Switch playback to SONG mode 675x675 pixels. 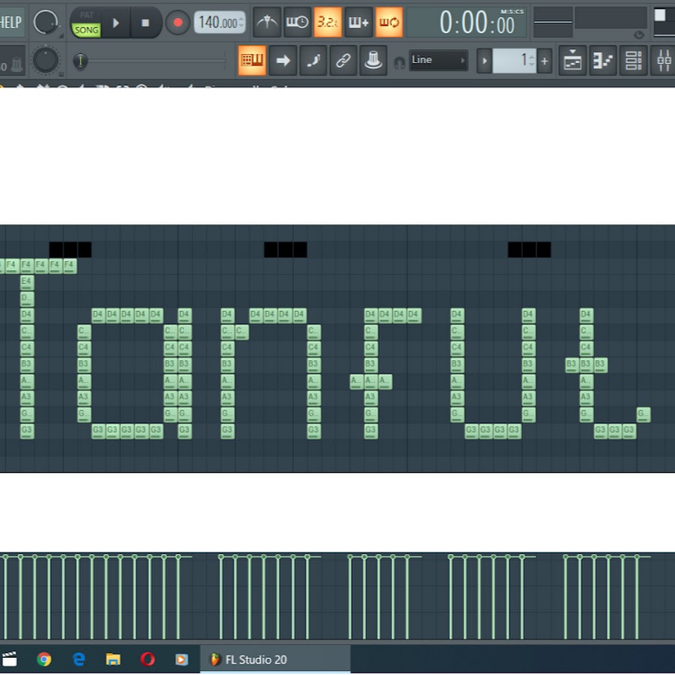tap(86, 30)
